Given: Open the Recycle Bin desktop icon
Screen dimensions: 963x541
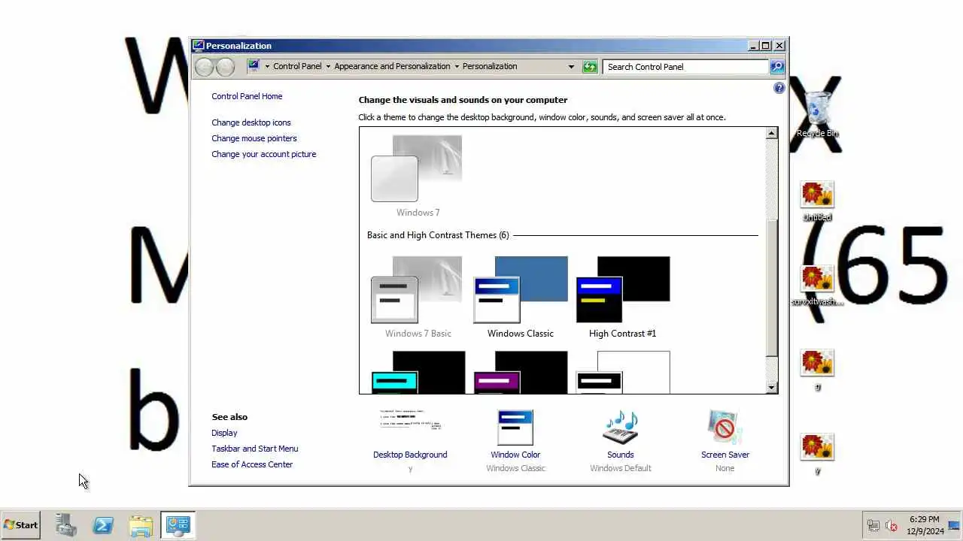Looking at the screenshot, I should tap(817, 114).
